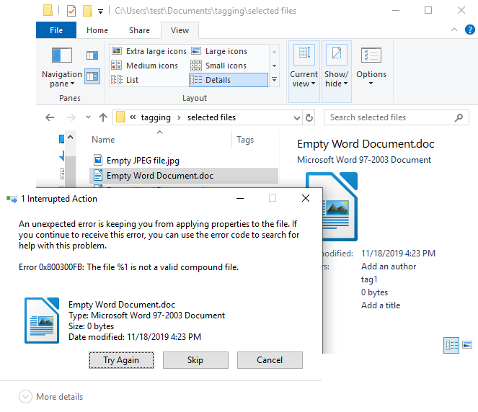Open the Home ribbon tab

pyautogui.click(x=97, y=30)
